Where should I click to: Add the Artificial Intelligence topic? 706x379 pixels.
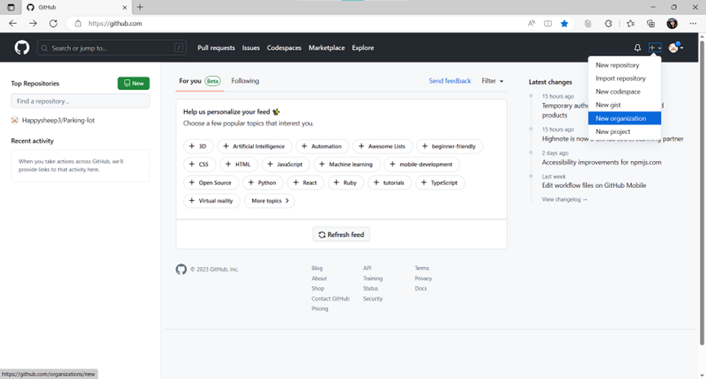point(255,146)
